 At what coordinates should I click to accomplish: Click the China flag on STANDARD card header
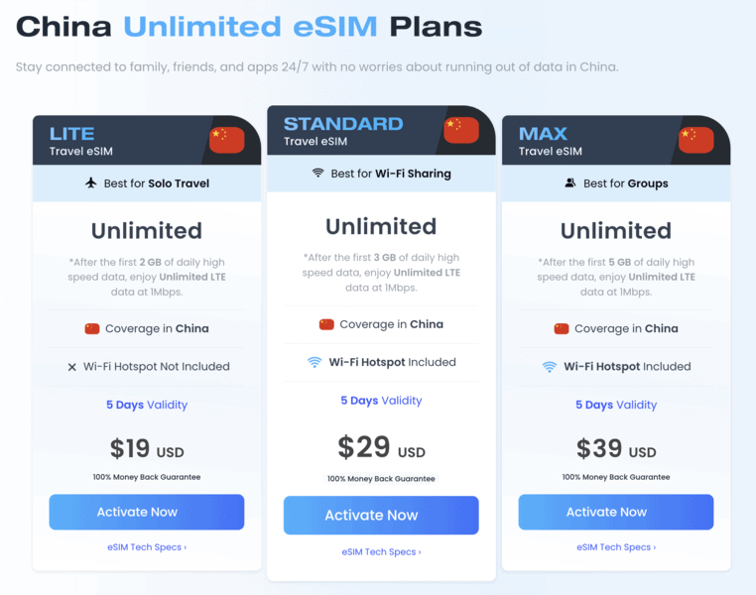pyautogui.click(x=461, y=130)
